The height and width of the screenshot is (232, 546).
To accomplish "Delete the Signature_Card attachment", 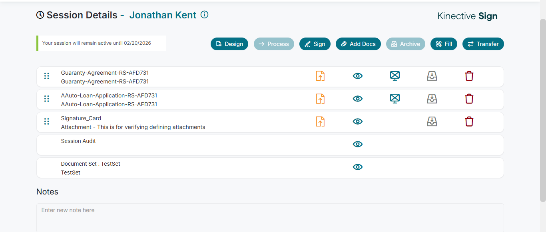I will click(469, 121).
